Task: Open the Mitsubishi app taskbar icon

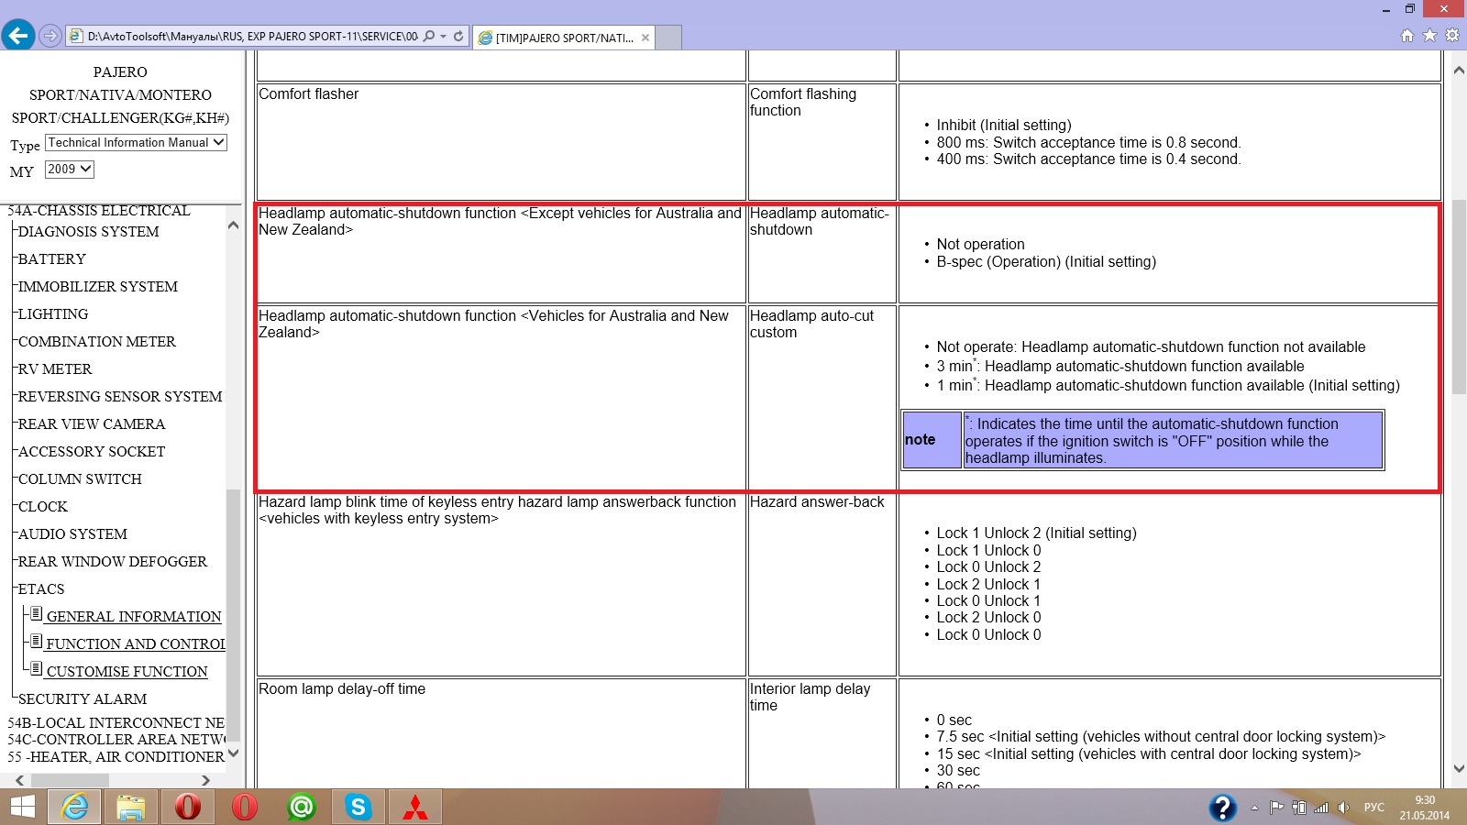Action: point(414,807)
